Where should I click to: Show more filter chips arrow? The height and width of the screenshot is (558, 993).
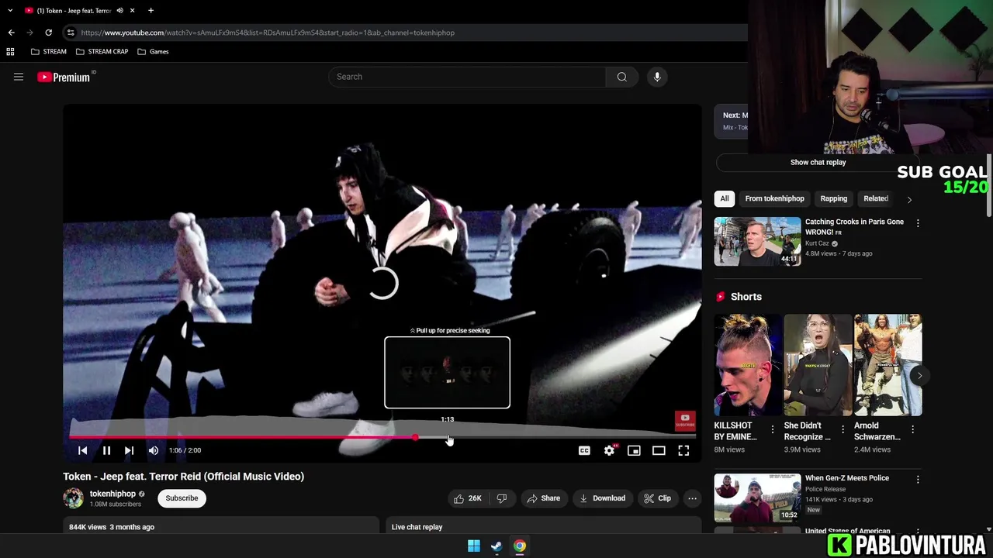click(909, 199)
